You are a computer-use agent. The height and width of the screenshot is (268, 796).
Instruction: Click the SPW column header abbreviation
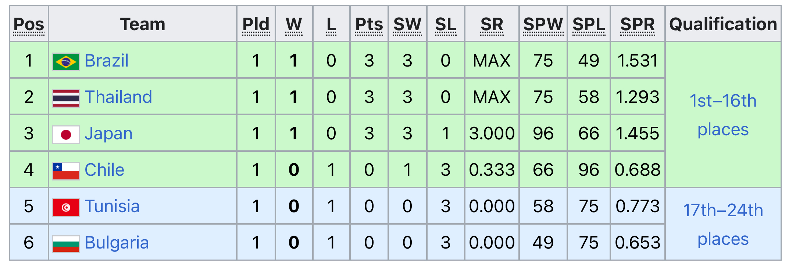click(543, 25)
